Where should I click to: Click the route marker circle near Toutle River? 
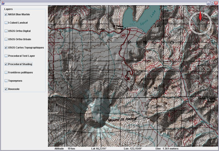pos(123,35)
